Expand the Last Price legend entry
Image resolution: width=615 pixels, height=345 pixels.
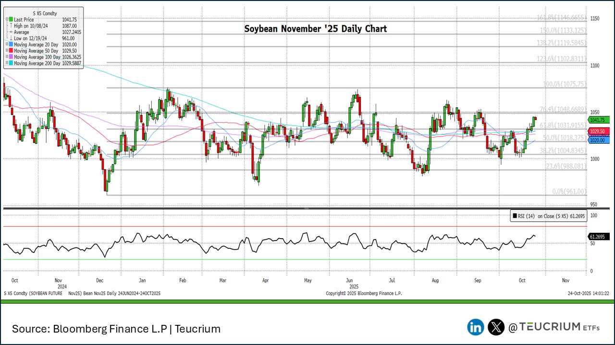coord(6,20)
